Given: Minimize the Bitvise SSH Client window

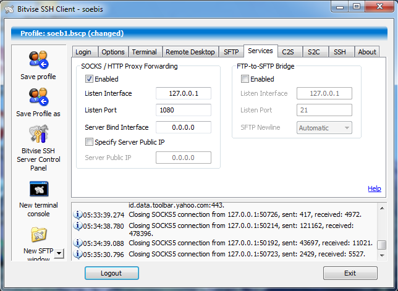Looking at the screenshot, I should 340,7.
